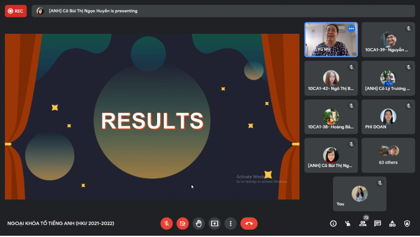Select the 10CA1-39- Nguyễn participant tile

pyautogui.click(x=388, y=40)
